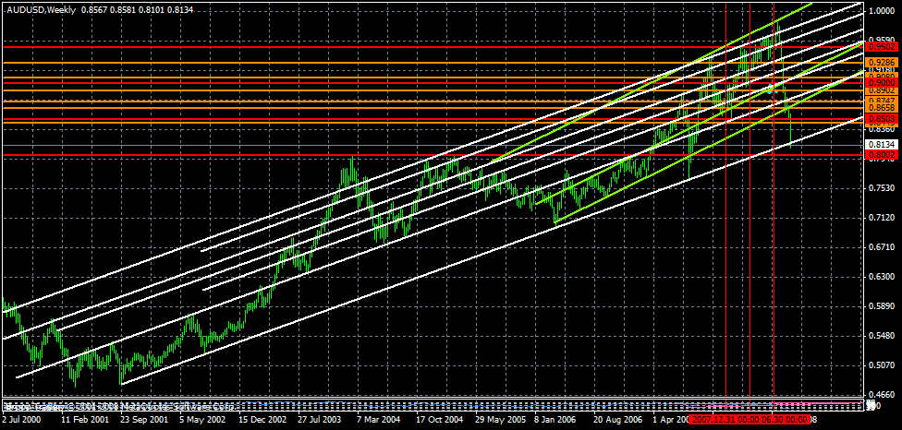The height and width of the screenshot is (430, 902).
Task: Select the 23 Sep 2001 date label
Action: (x=144, y=419)
